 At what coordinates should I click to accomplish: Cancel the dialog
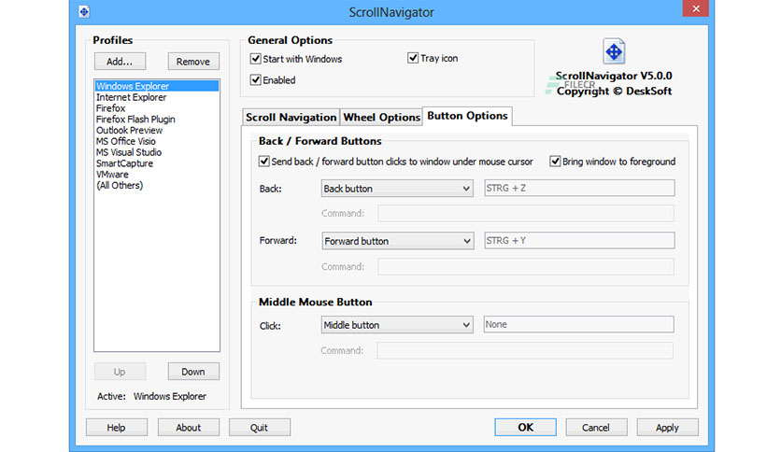[596, 427]
